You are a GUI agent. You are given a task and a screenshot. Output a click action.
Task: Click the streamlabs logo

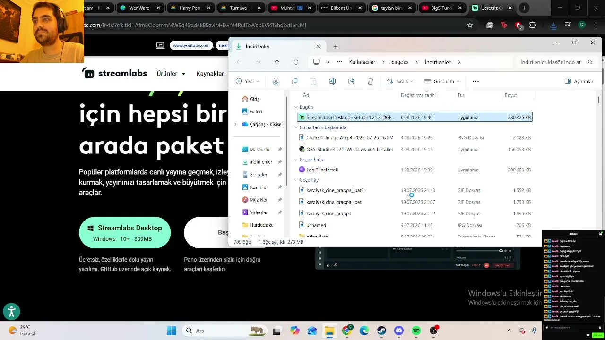(115, 73)
